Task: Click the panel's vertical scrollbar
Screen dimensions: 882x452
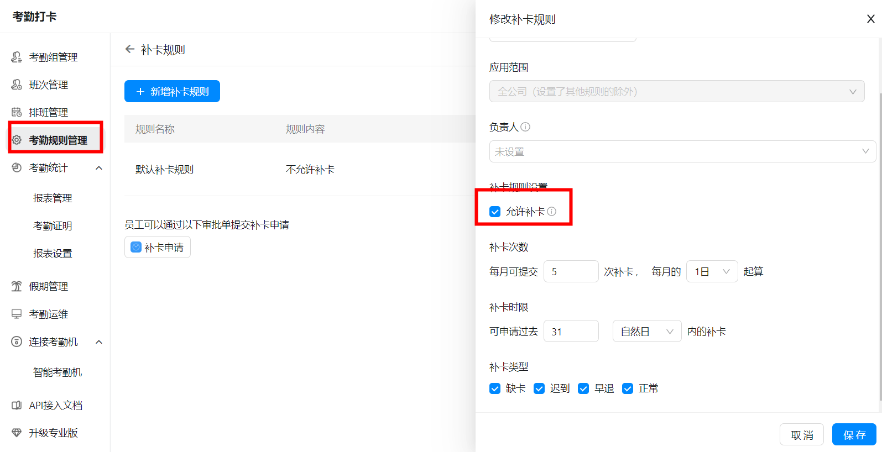Action: tap(880, 246)
